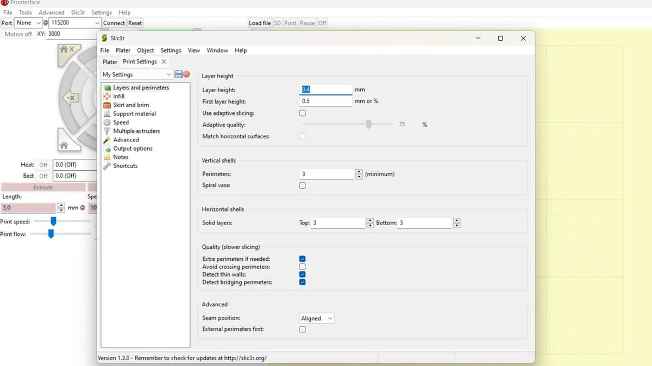Open Pronterface Tools menu
The width and height of the screenshot is (652, 366).
point(26,12)
